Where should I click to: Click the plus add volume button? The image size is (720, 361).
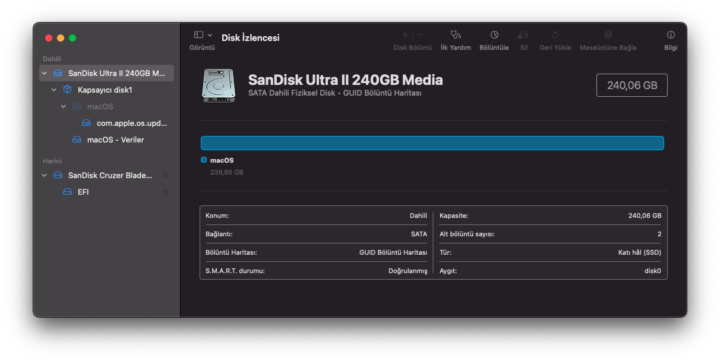click(x=405, y=35)
